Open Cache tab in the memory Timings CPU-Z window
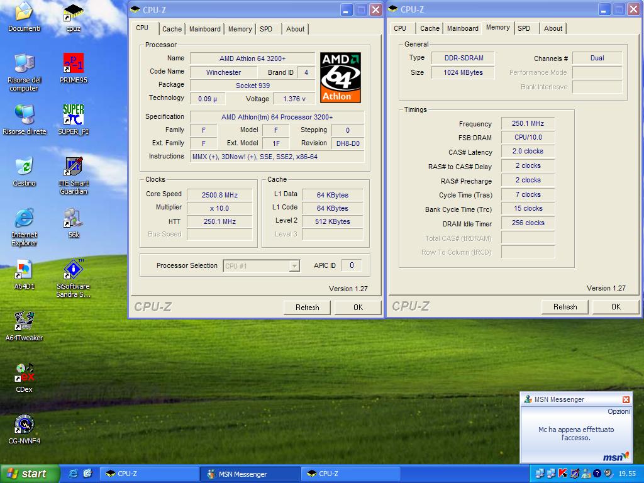The image size is (644, 483). (430, 28)
